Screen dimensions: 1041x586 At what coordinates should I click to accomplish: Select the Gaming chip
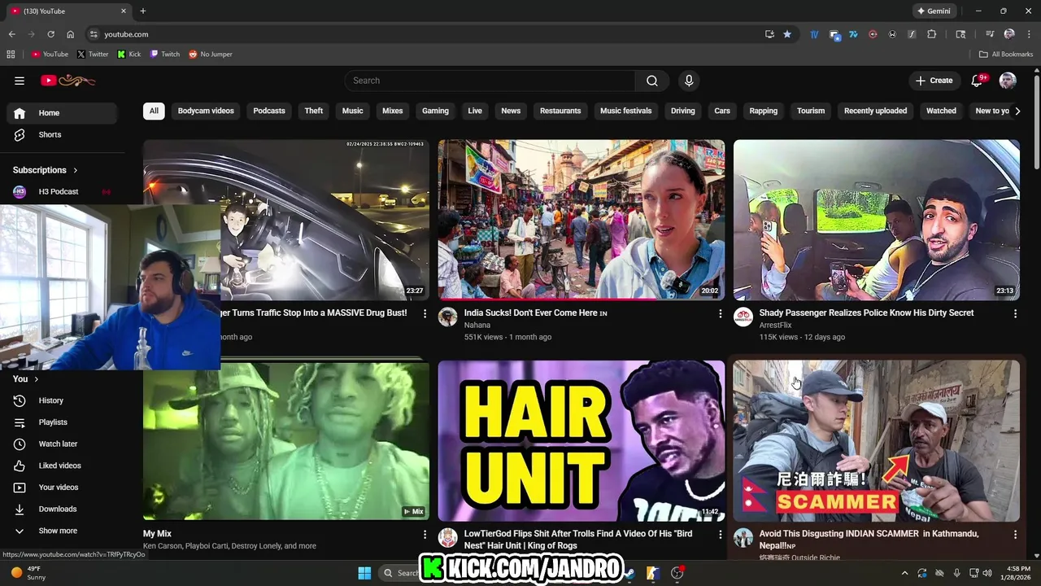(435, 111)
